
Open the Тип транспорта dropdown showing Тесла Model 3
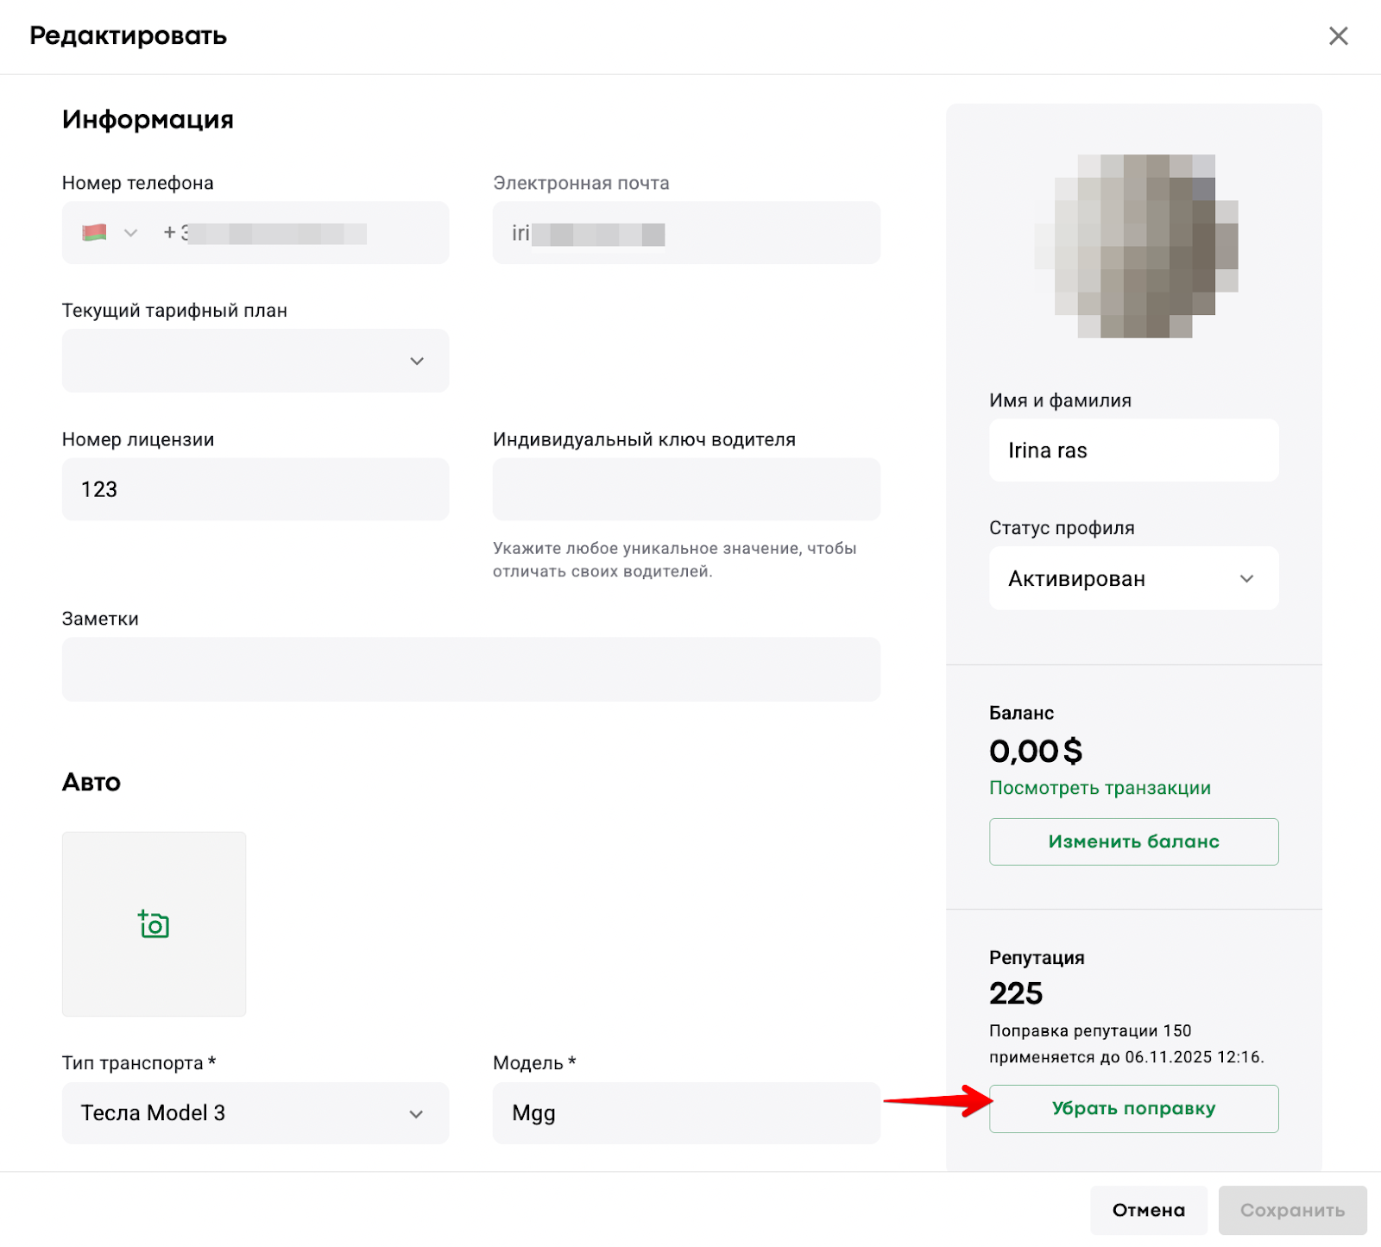coord(255,1113)
